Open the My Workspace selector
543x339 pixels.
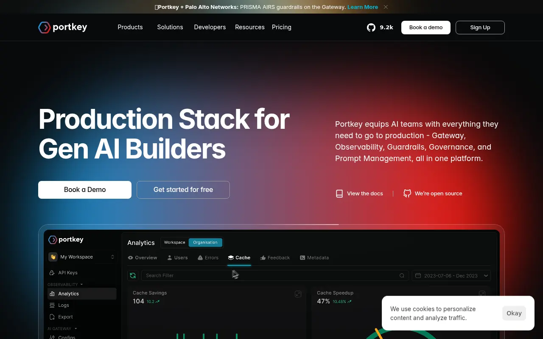click(x=81, y=257)
